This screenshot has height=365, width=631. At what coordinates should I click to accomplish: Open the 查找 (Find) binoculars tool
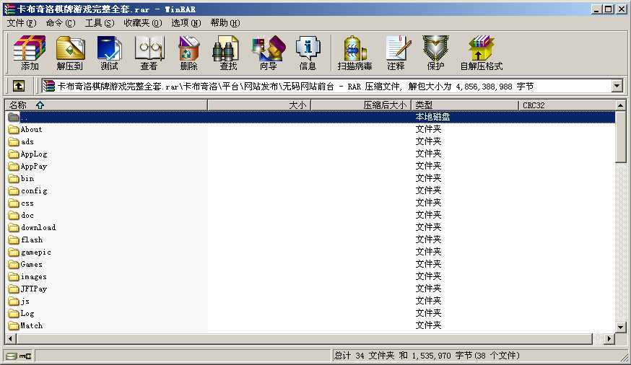228,53
